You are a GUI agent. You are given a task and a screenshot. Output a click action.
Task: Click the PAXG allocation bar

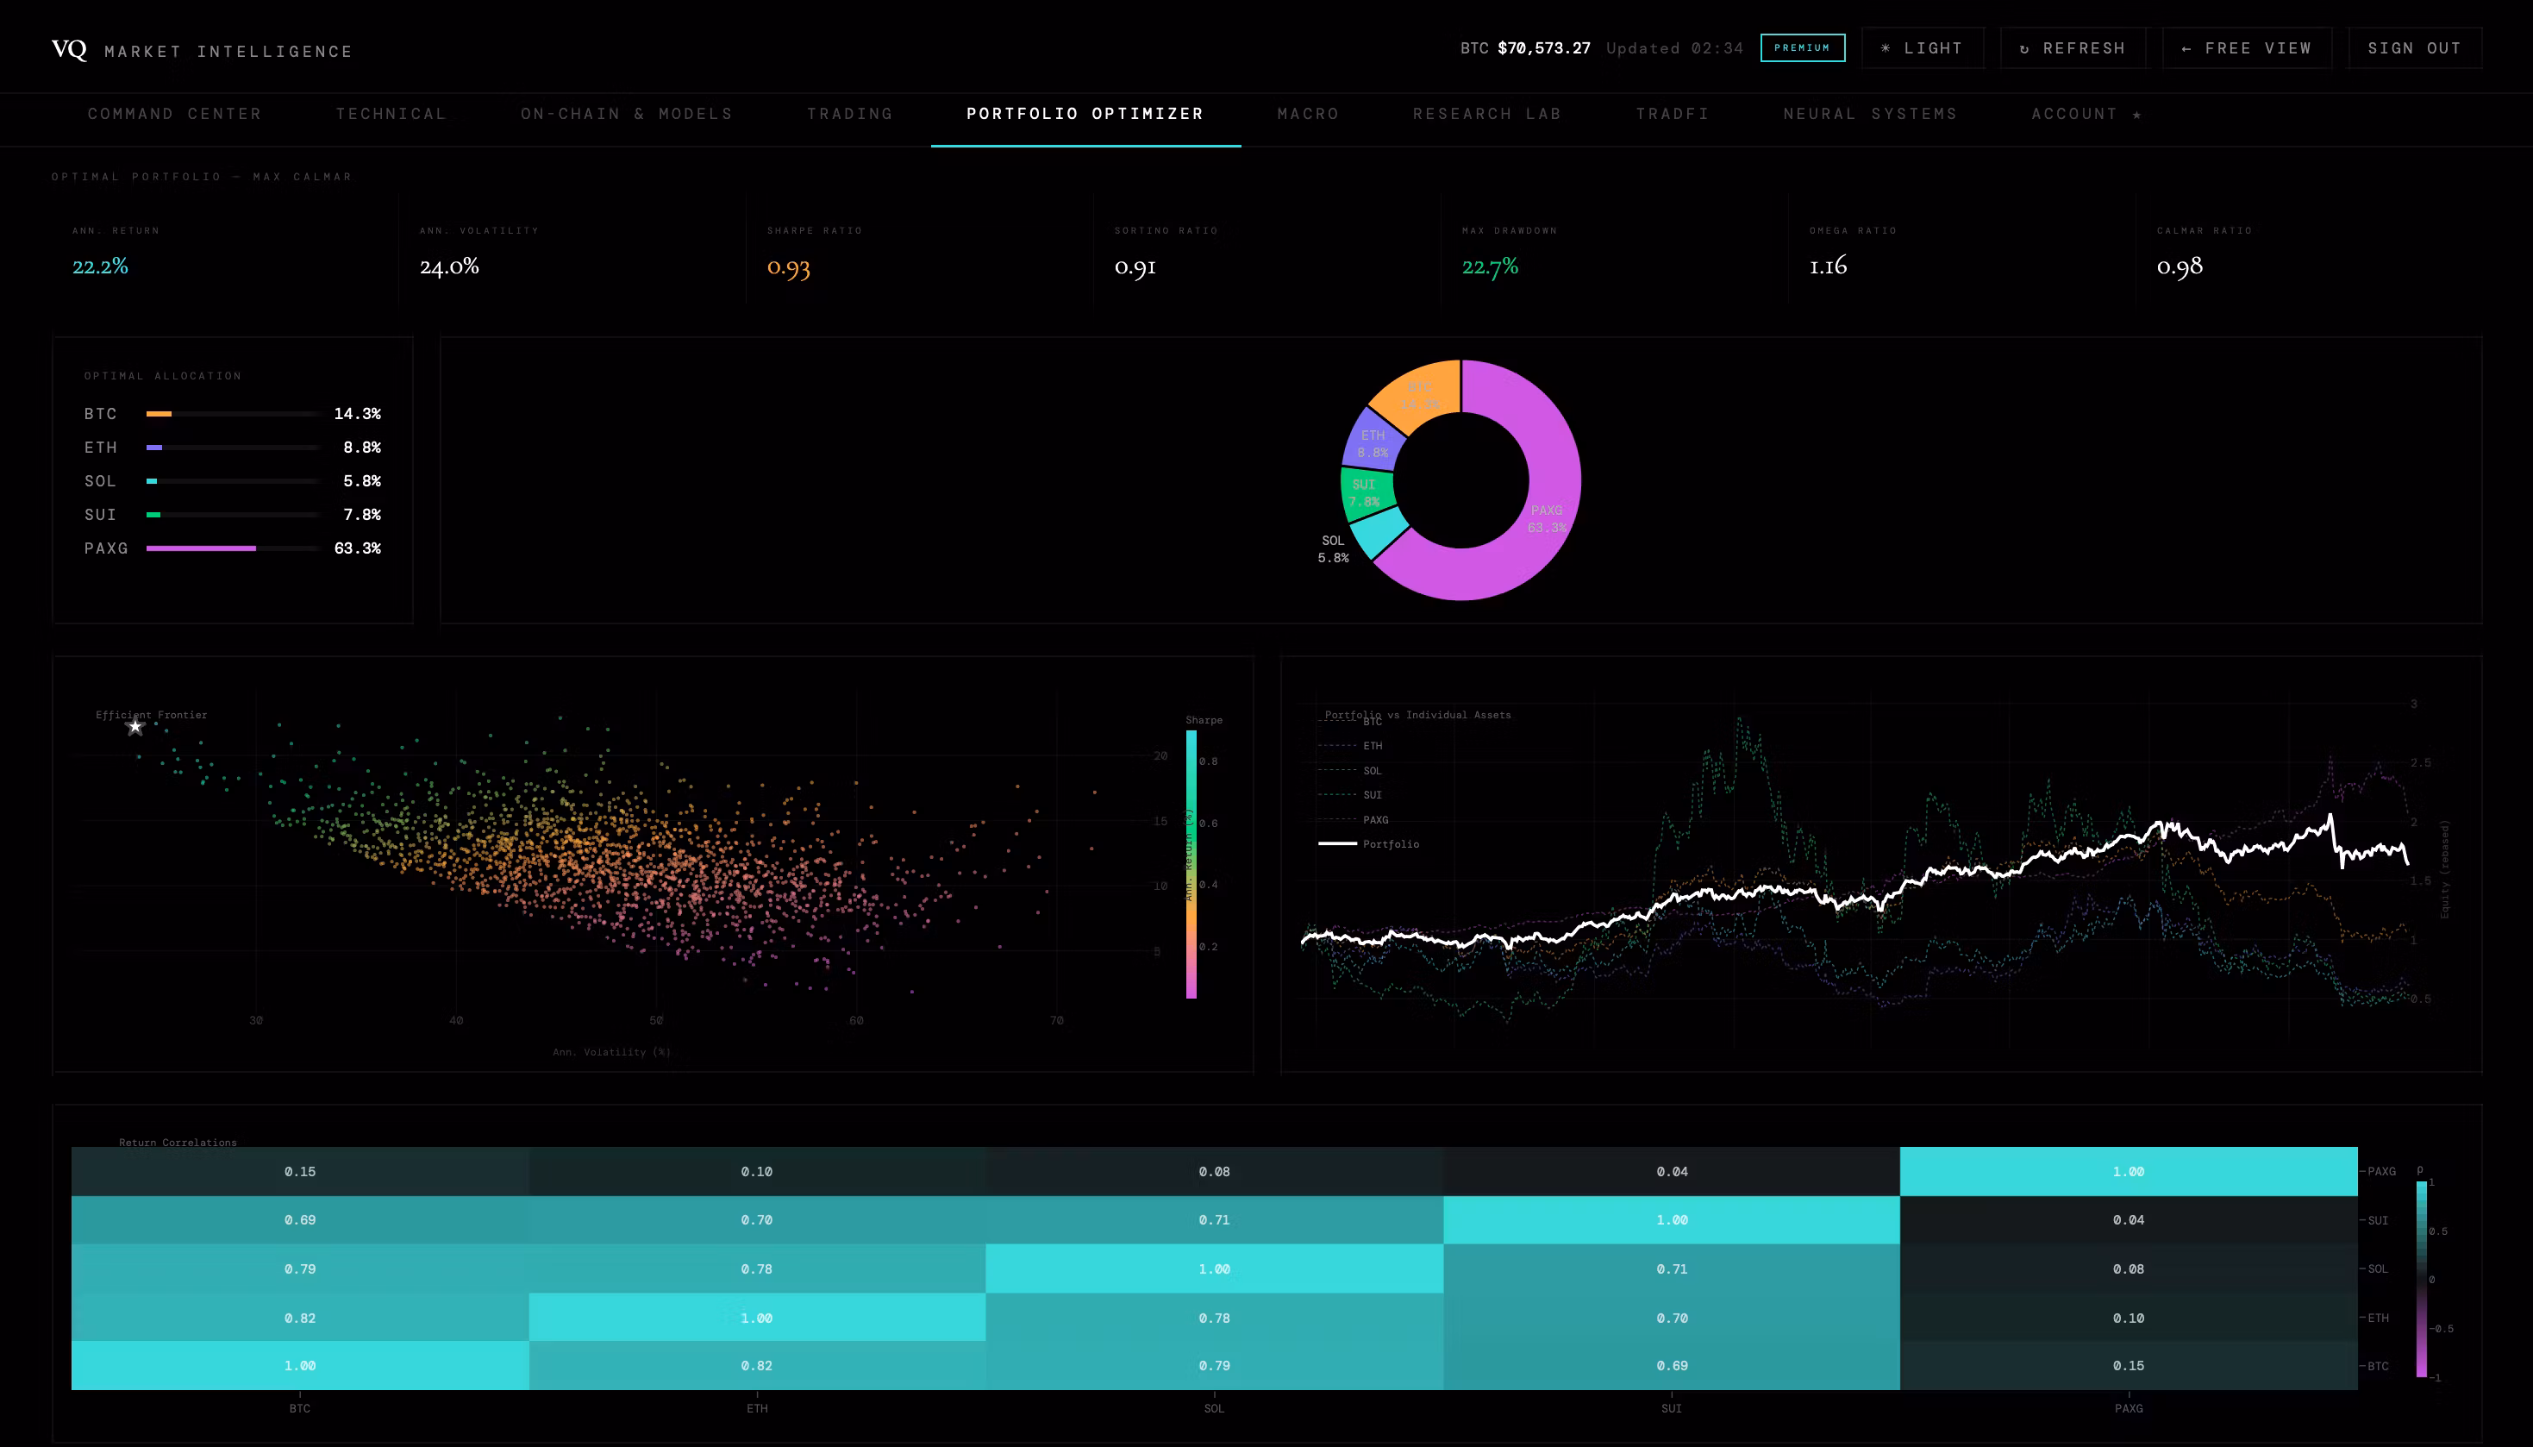click(x=201, y=548)
